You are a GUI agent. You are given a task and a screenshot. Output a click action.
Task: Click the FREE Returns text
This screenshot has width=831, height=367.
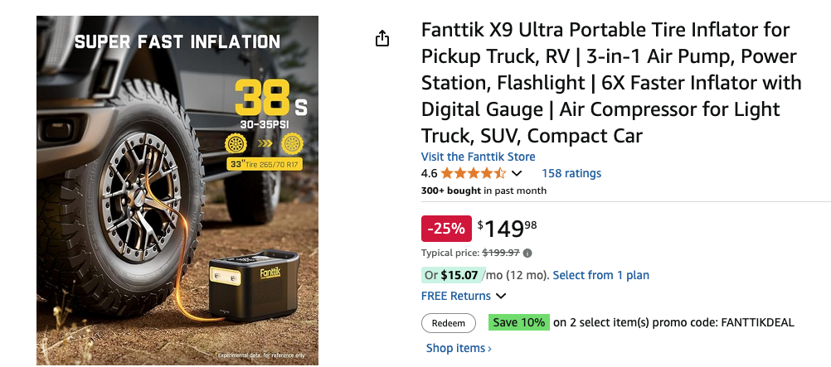coord(455,297)
